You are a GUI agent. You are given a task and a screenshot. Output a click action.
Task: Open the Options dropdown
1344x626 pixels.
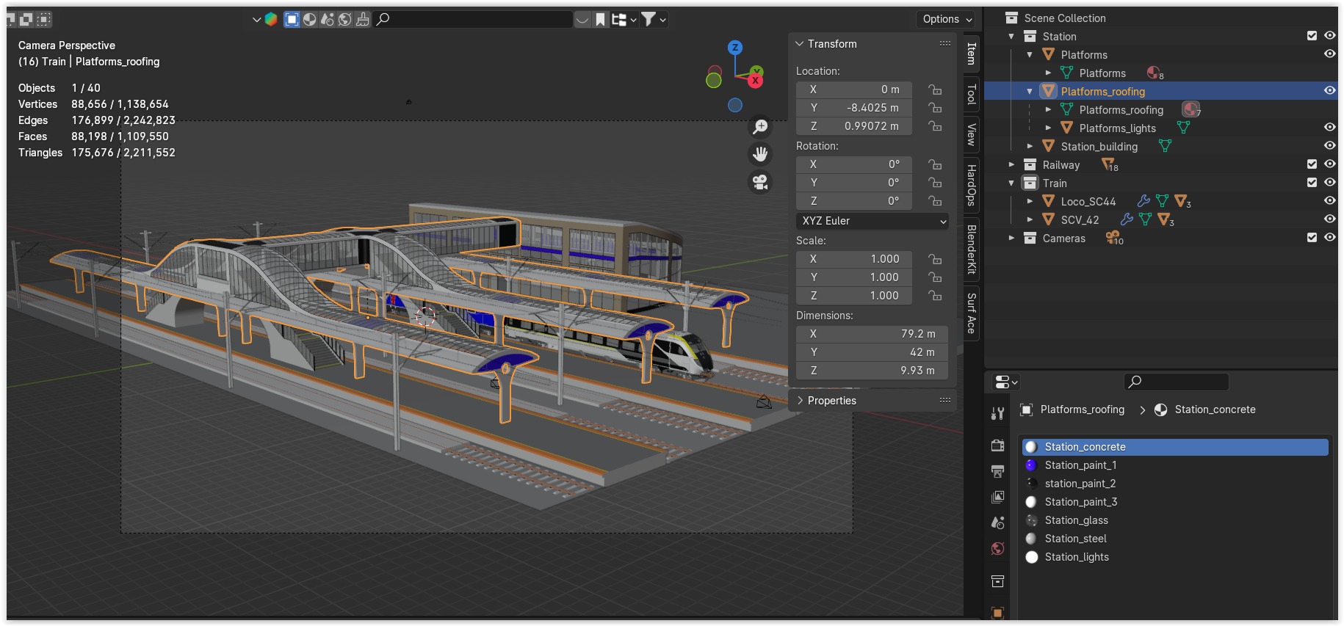(947, 19)
